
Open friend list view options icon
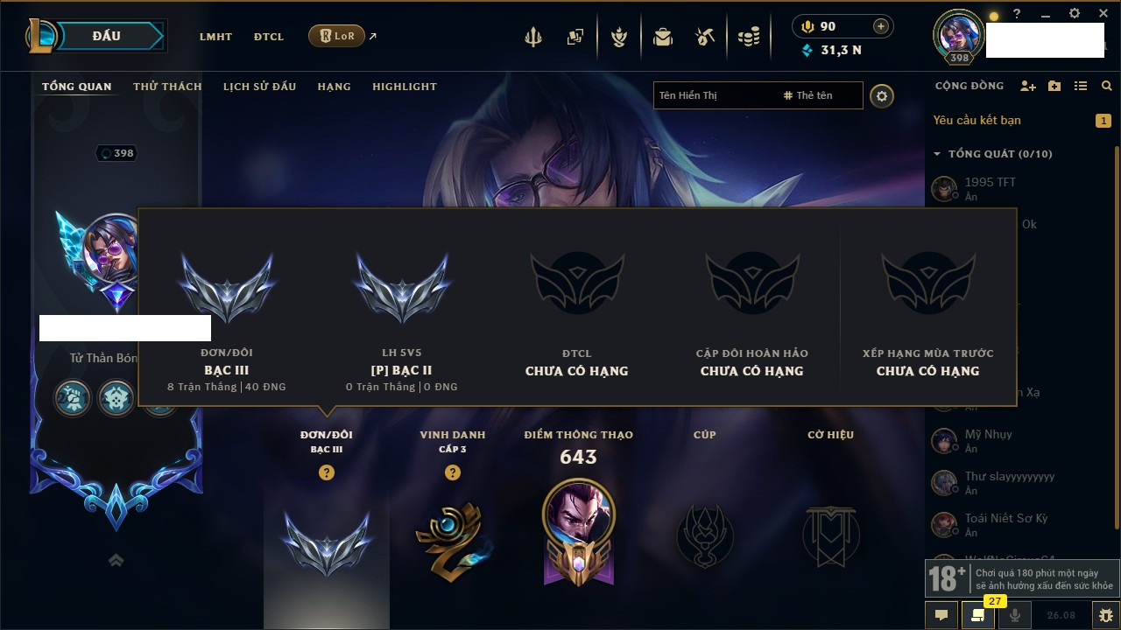coord(1081,86)
